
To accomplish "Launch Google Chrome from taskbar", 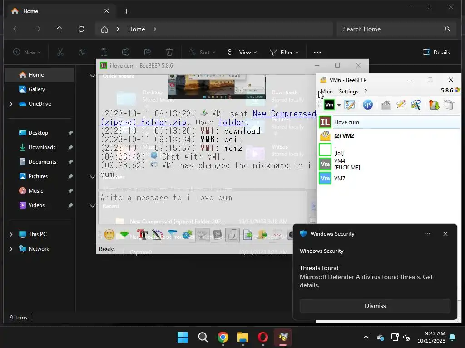I will coord(223,337).
